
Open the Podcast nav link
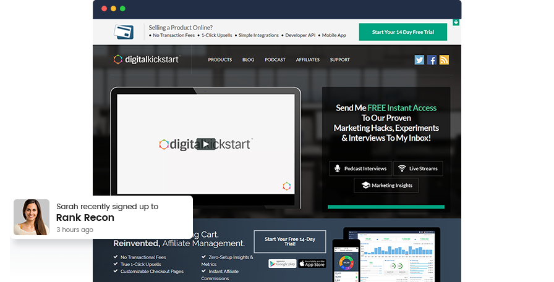[x=275, y=60]
